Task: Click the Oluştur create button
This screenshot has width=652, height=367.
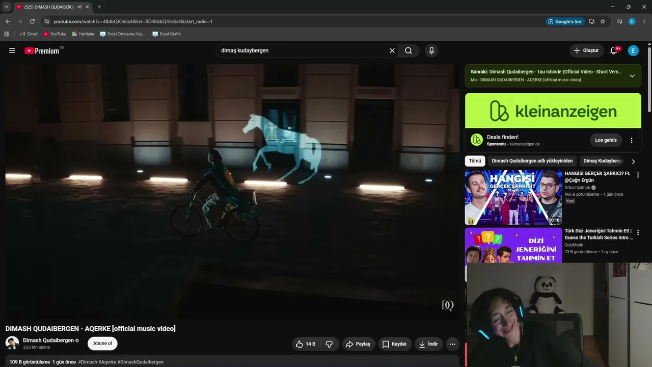Action: coord(586,50)
